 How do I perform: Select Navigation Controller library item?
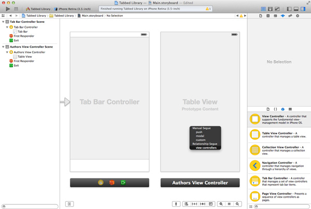pos(279,166)
